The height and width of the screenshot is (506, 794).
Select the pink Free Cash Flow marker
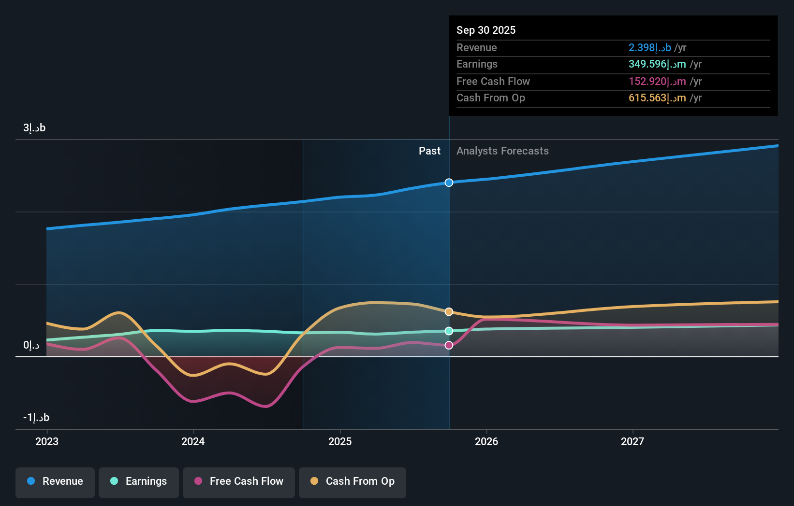[x=449, y=345]
